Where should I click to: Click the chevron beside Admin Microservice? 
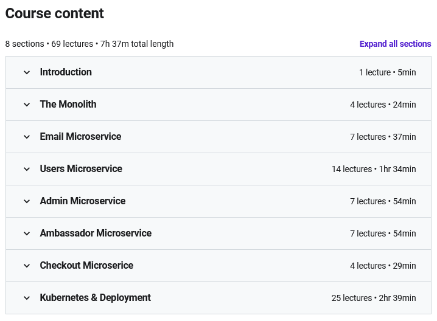(27, 201)
